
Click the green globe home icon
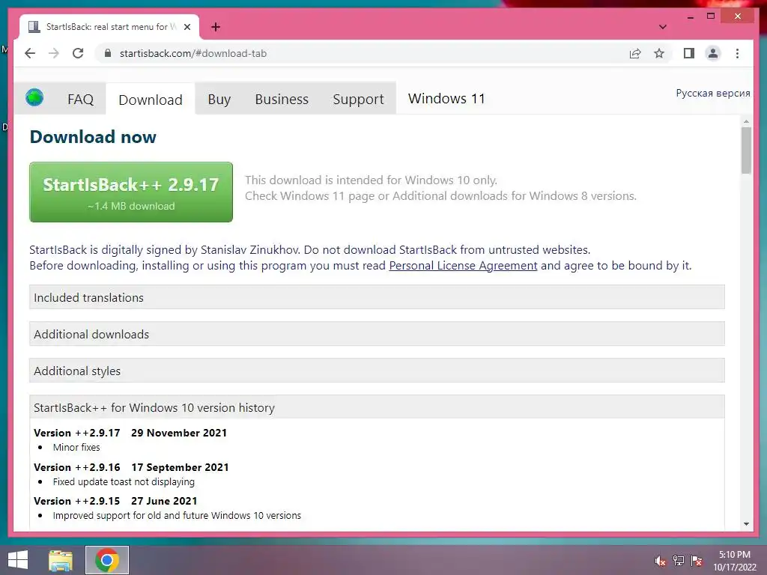click(x=34, y=97)
